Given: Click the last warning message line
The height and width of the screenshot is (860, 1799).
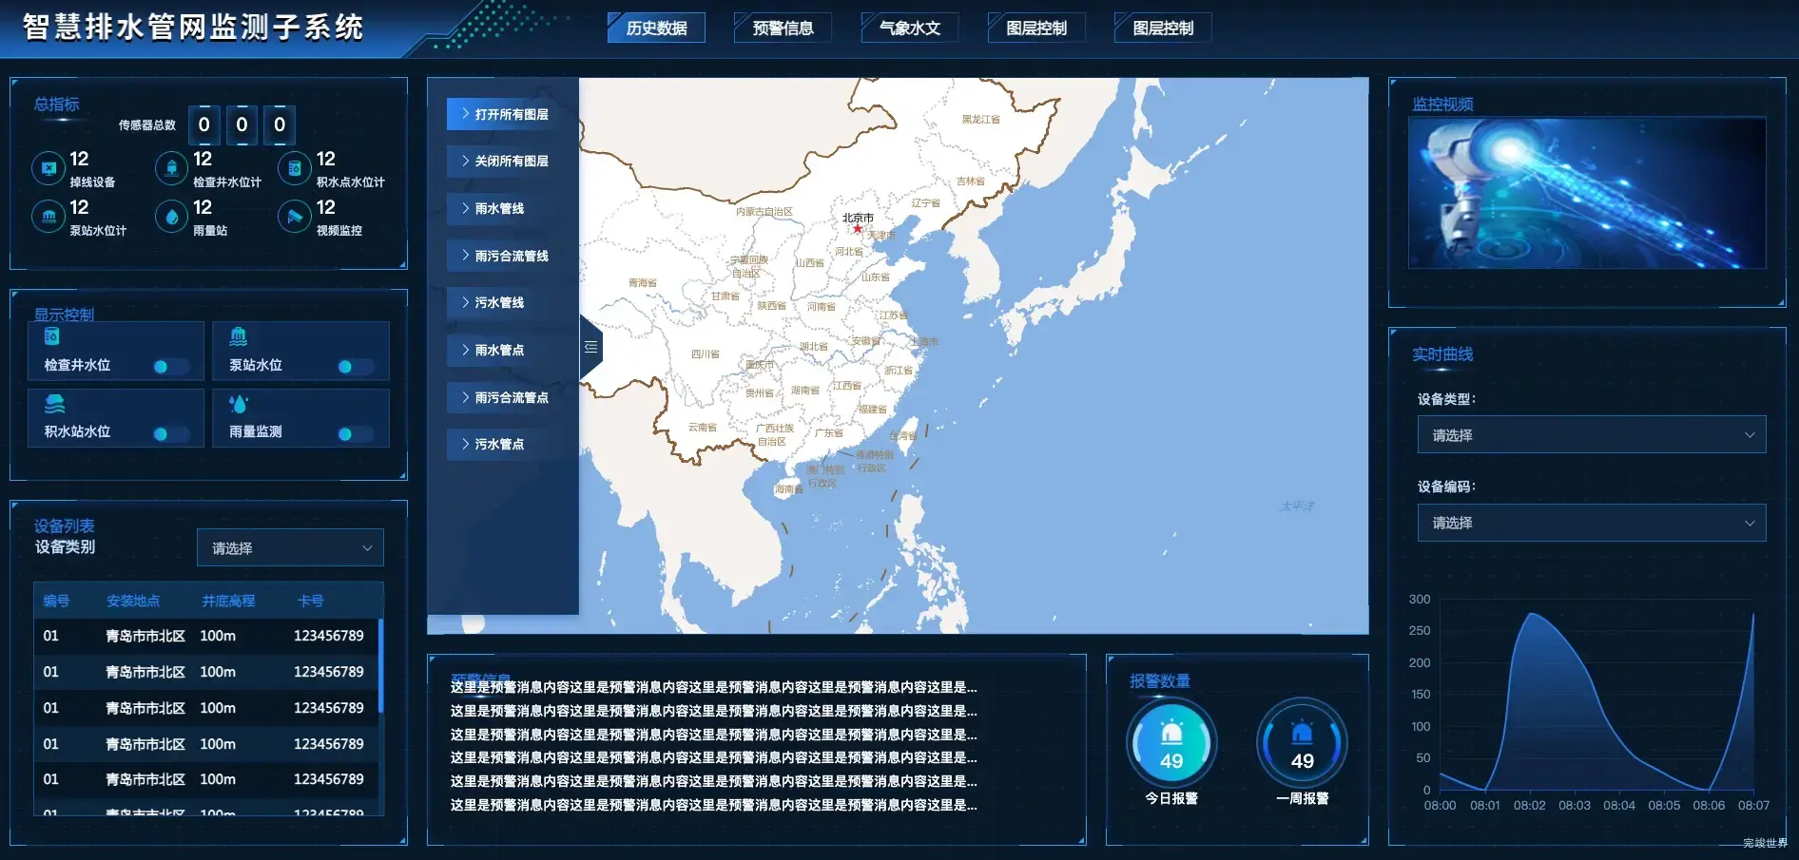Looking at the screenshot, I should click(x=713, y=805).
